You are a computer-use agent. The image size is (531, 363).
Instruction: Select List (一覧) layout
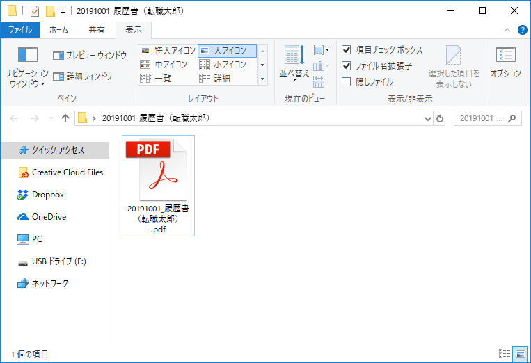156,78
